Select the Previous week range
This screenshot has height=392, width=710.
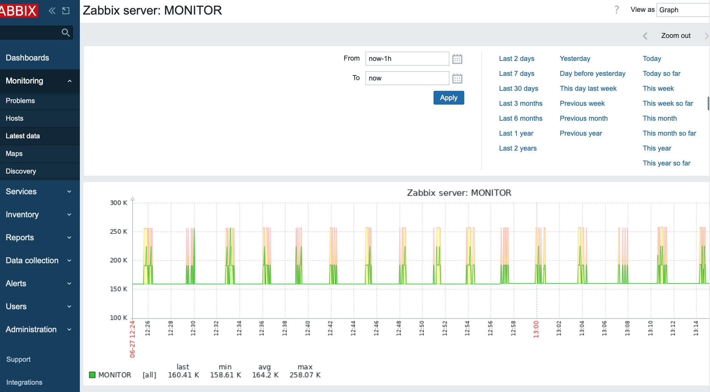[582, 103]
